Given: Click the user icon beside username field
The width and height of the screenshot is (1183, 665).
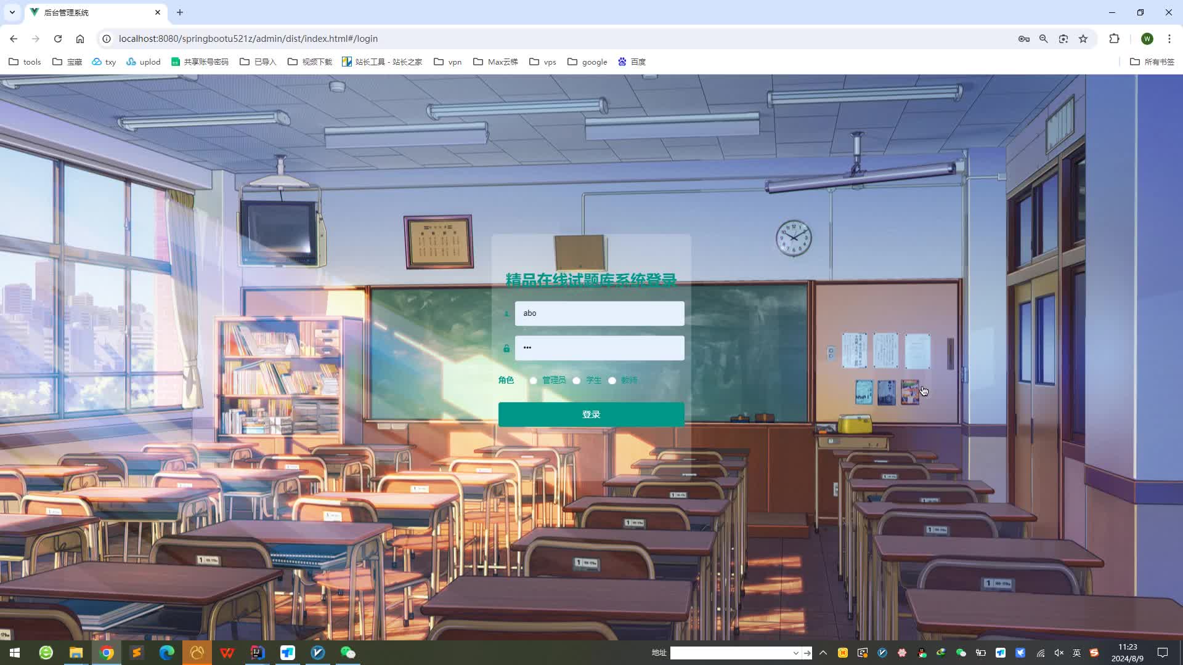Looking at the screenshot, I should 506,313.
